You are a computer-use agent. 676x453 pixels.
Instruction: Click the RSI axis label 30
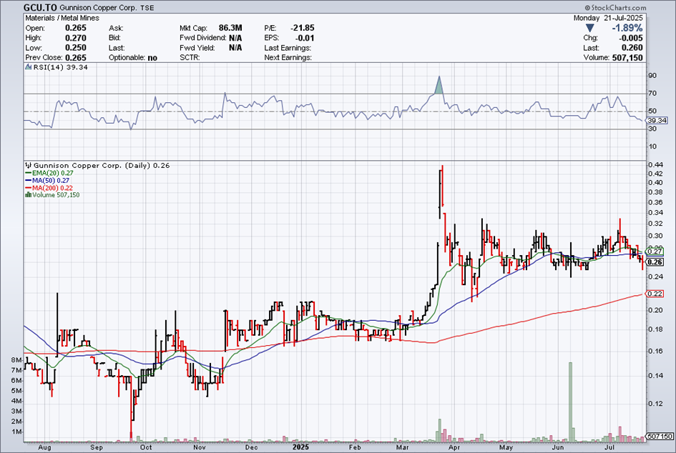click(652, 129)
